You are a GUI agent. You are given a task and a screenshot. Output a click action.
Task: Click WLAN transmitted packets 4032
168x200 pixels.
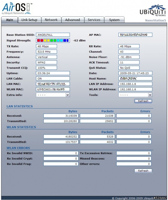97,142
